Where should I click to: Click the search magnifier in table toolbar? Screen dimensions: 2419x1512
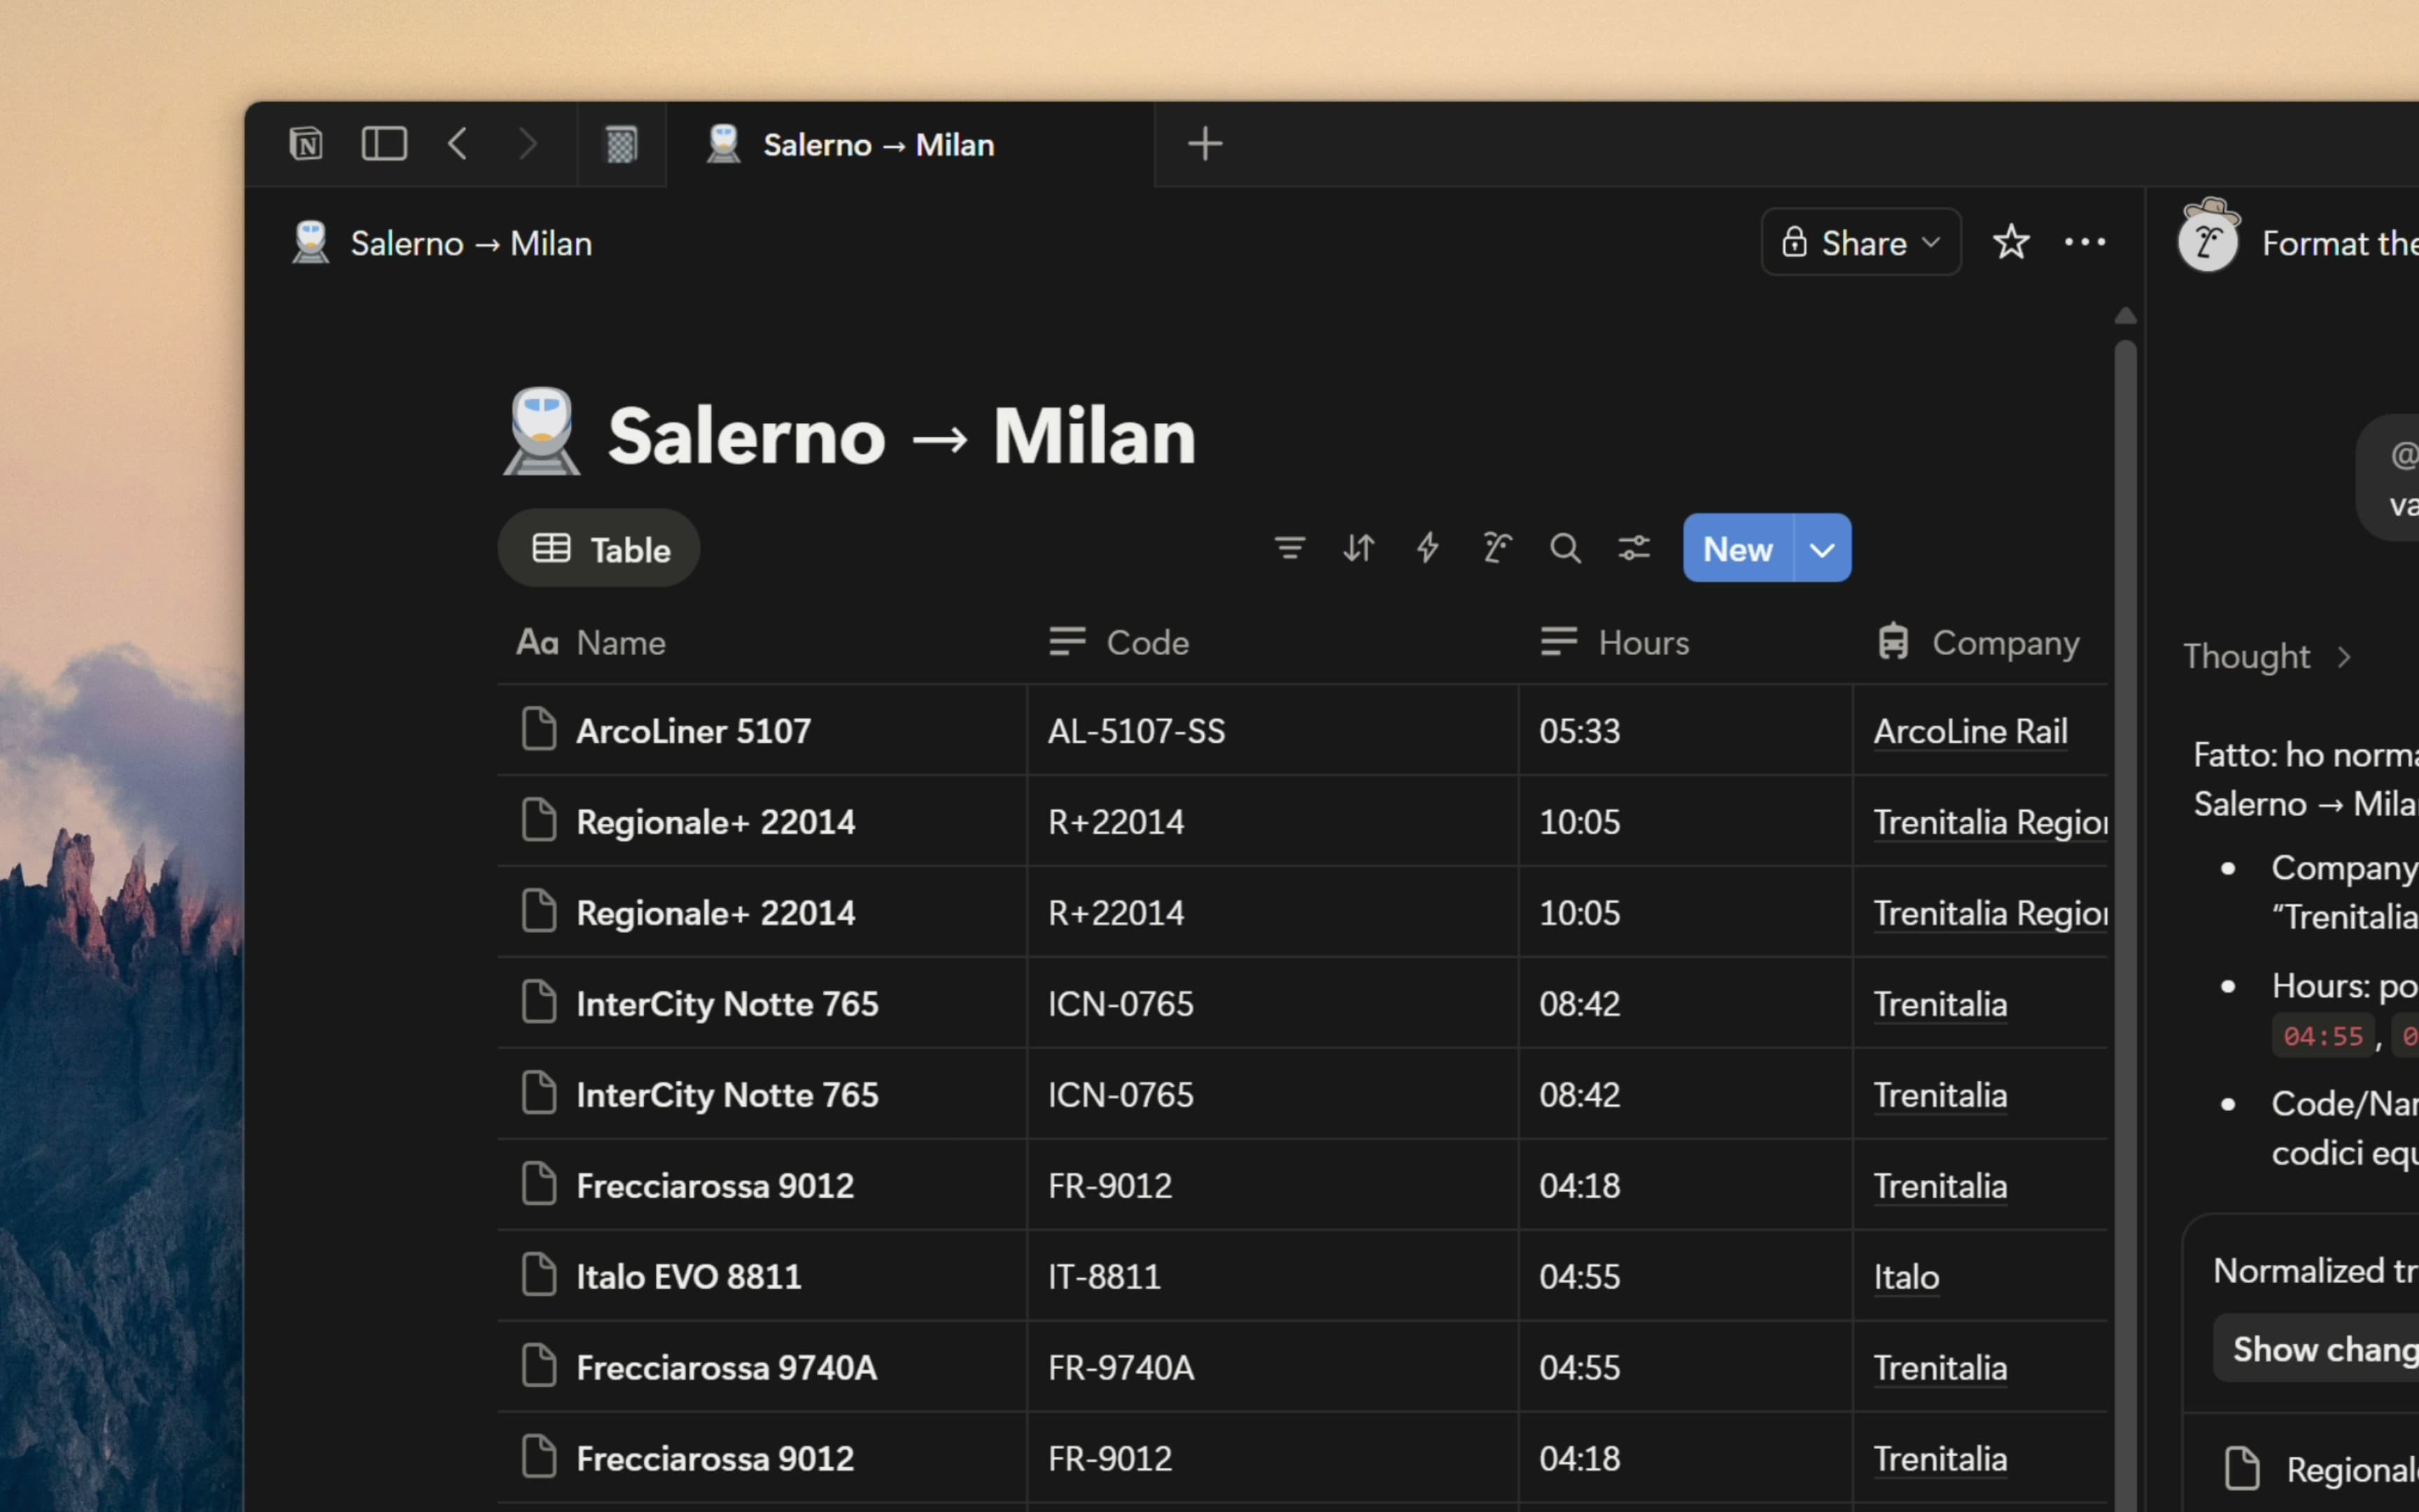pos(1565,548)
